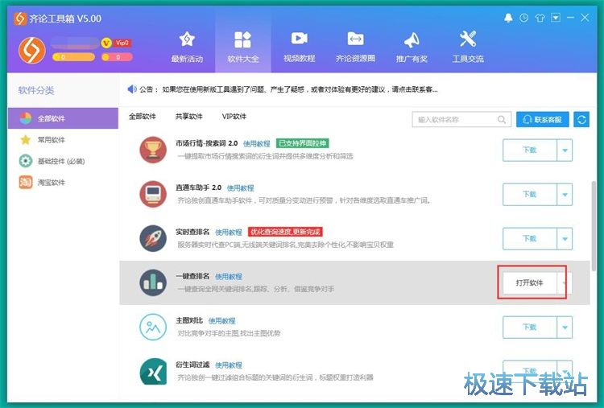This screenshot has height=408, width=604.
Task: Open the title bar dropdown menu icon
Action: [x=556, y=18]
